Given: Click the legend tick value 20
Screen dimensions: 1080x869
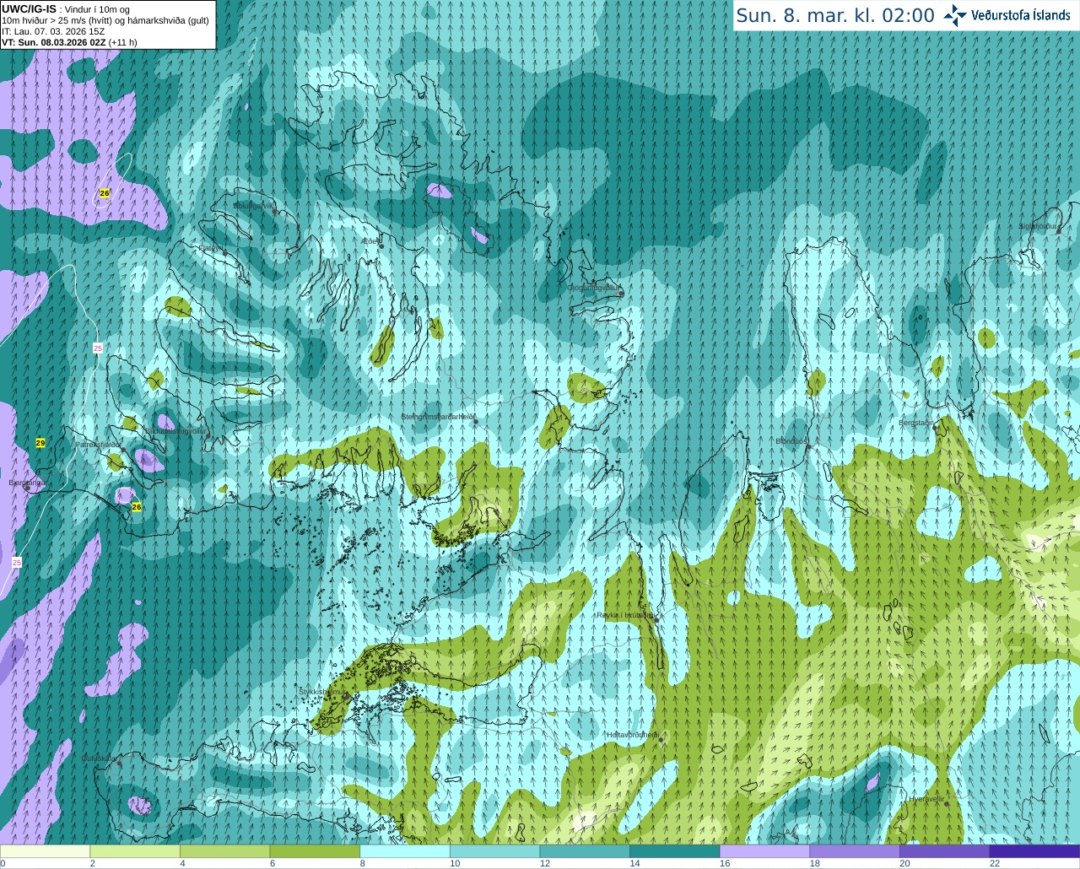Looking at the screenshot, I should click(904, 863).
